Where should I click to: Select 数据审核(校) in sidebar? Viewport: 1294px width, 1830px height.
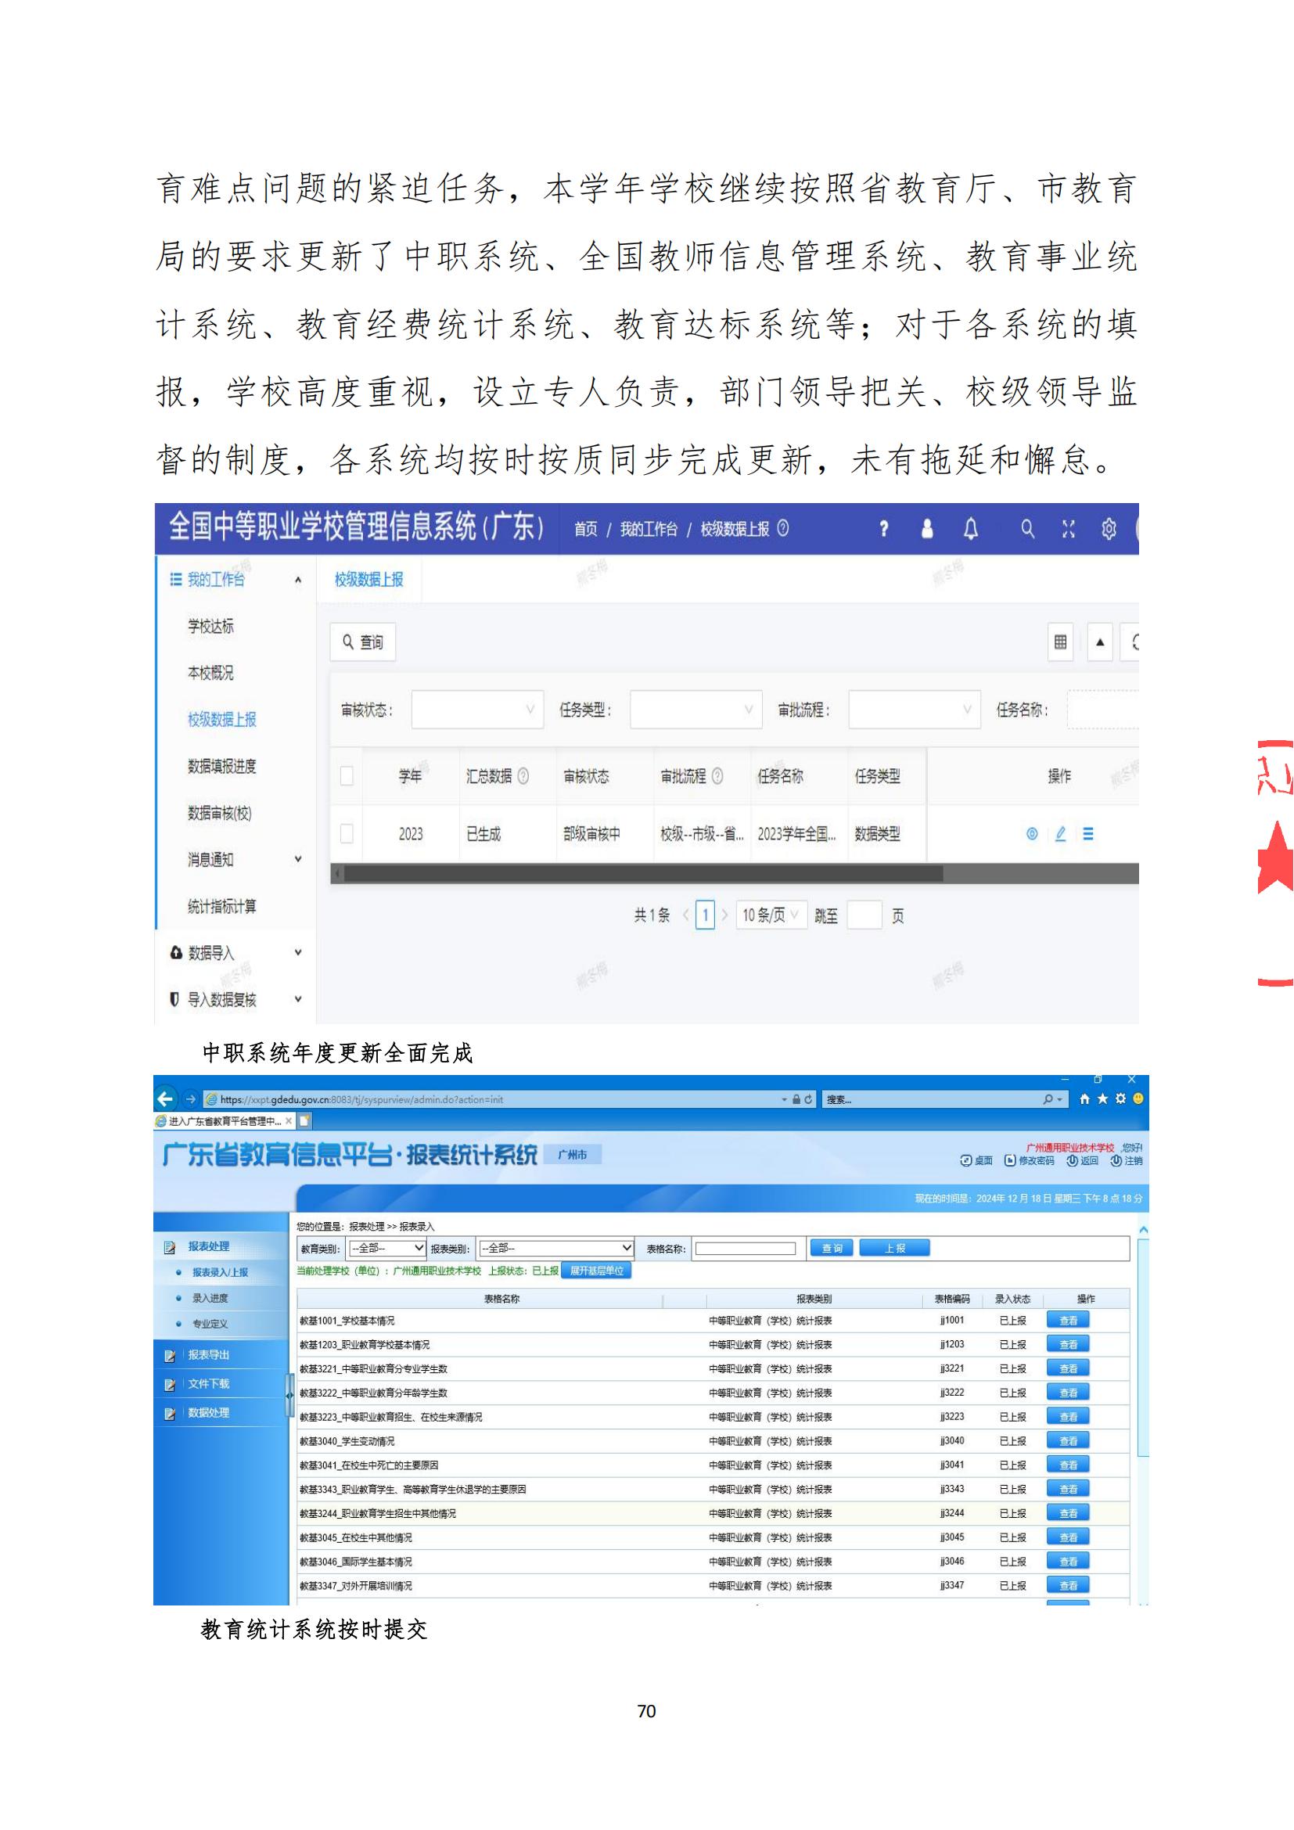(219, 813)
